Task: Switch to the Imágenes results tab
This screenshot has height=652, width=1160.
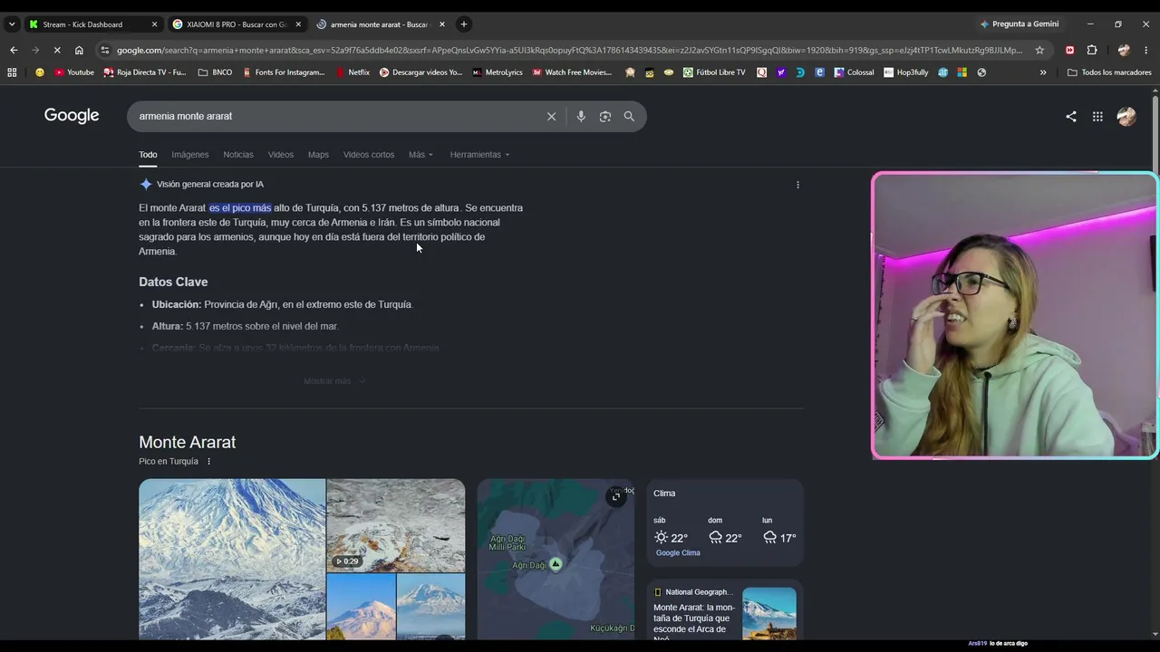Action: pos(190,155)
